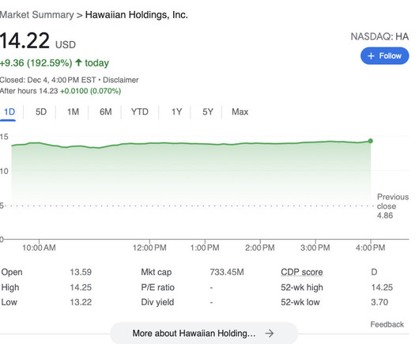Click the Feedback link
Viewport: 419px width, 344px height.
click(x=387, y=324)
